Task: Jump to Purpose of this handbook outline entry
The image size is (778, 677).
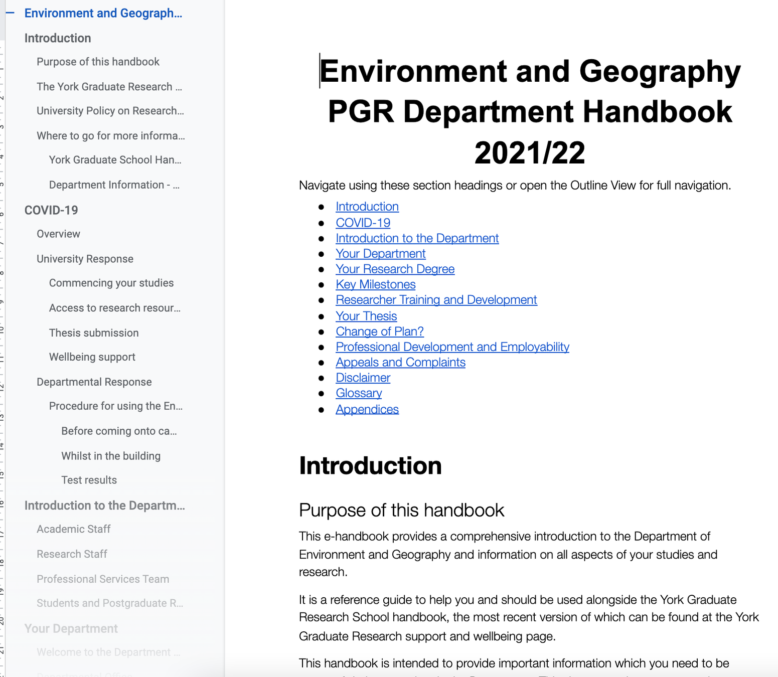Action: coord(98,62)
